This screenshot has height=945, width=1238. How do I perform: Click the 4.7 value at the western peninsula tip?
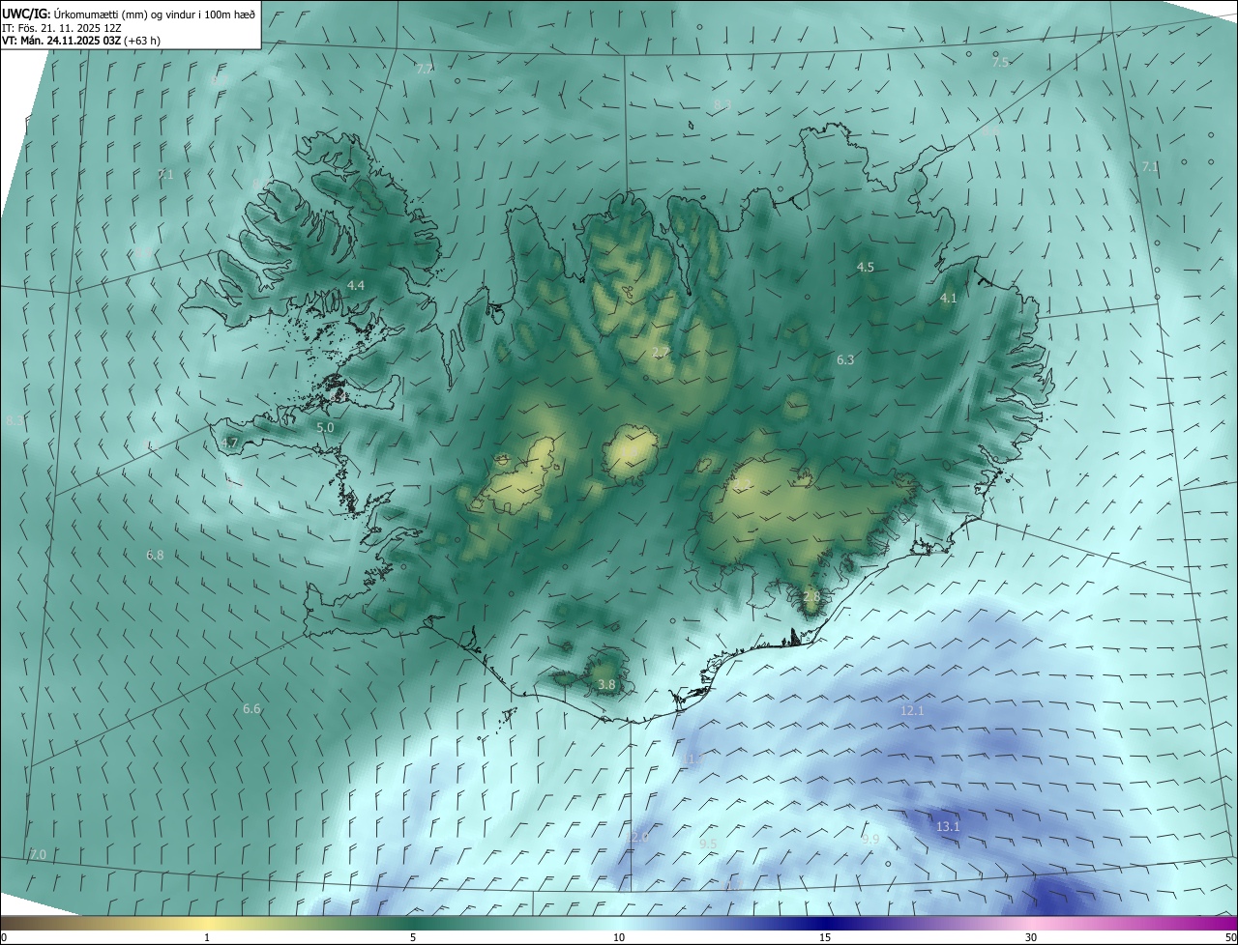[229, 443]
